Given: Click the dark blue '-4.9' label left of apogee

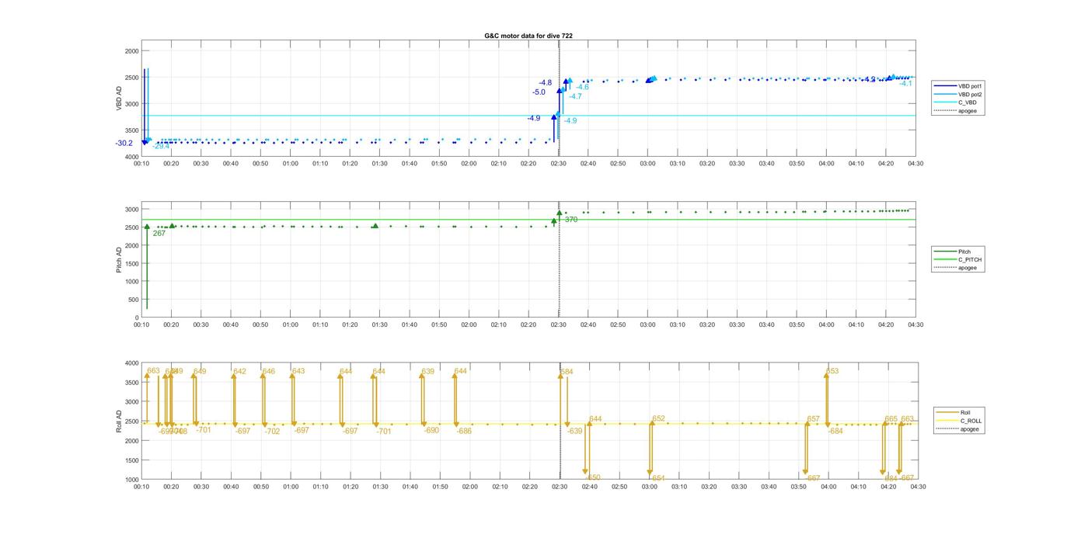Looking at the screenshot, I should click(533, 118).
